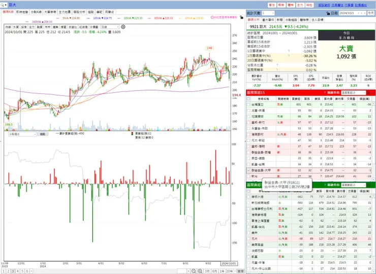
Task: Expand page list arrow after page 6
Action: [31, 271]
